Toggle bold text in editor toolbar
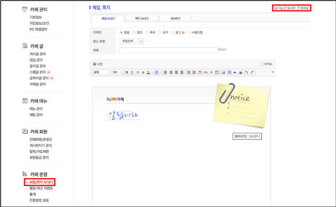 point(127,72)
